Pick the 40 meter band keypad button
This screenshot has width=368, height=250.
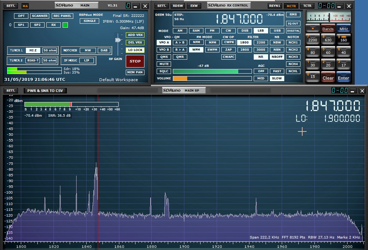[343, 52]
